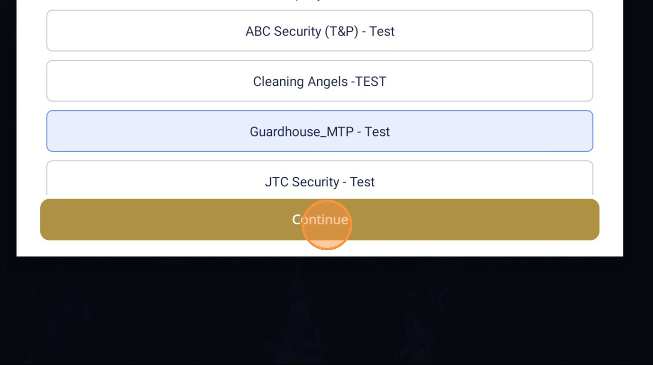This screenshot has height=365, width=653.
Task: Click the ABC Security company card
Action: (320, 31)
